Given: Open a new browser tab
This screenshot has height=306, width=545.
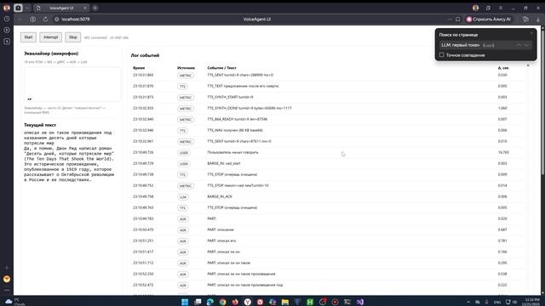Looking at the screenshot, I should point(95,8).
